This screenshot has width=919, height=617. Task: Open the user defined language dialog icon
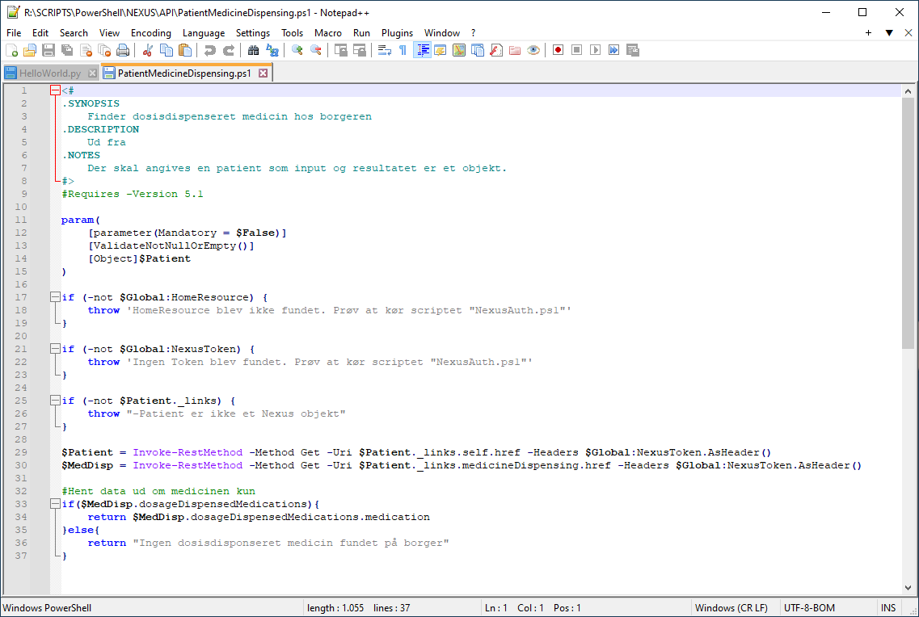tap(441, 50)
